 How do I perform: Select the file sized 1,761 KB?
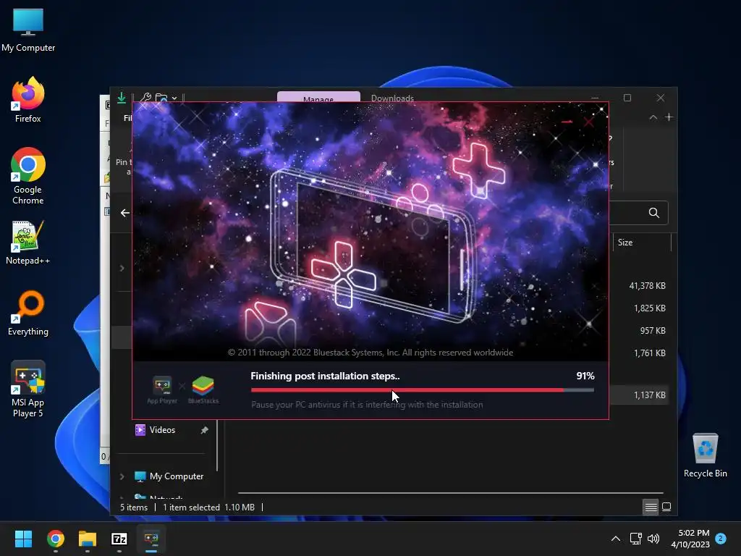[649, 353]
